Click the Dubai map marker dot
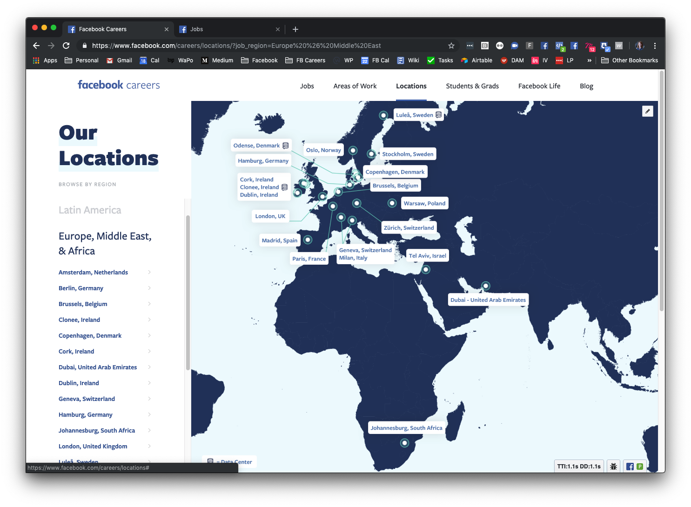 [x=486, y=286]
